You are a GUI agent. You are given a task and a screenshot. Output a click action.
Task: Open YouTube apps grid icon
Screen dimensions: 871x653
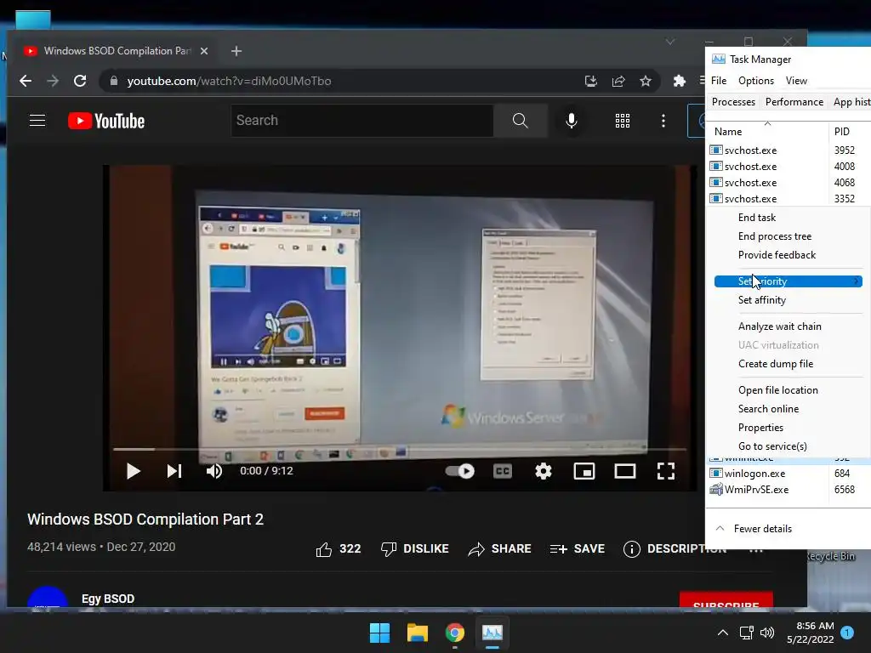click(x=623, y=121)
